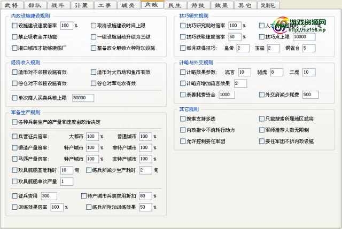Screen dimensions: 342x229
Task: Click the 外交府减少耗费 field showing 500
Action: click(310, 94)
